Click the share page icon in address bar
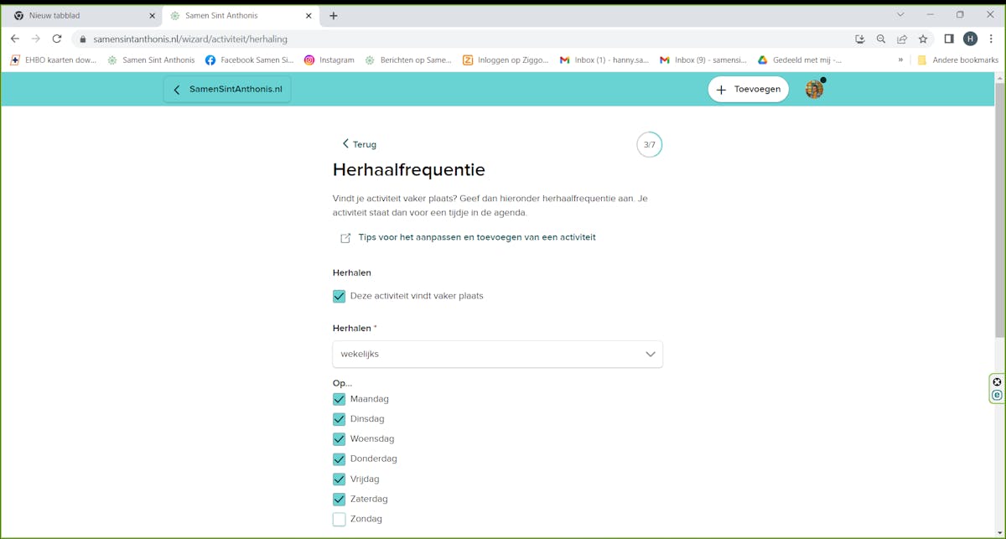This screenshot has height=539, width=1006. (x=902, y=39)
